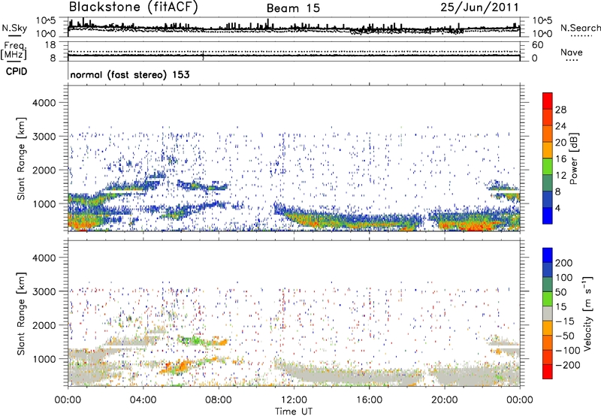This screenshot has height=416, width=601.
Task: Click the 'Power [dB]' color bar title
Action: coord(574,158)
